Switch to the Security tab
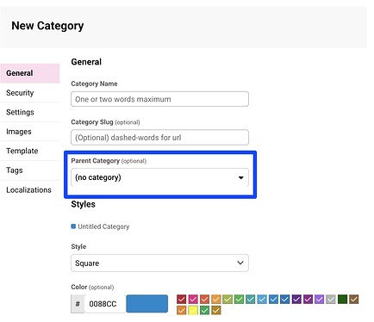The image size is (374, 322). tap(30, 93)
